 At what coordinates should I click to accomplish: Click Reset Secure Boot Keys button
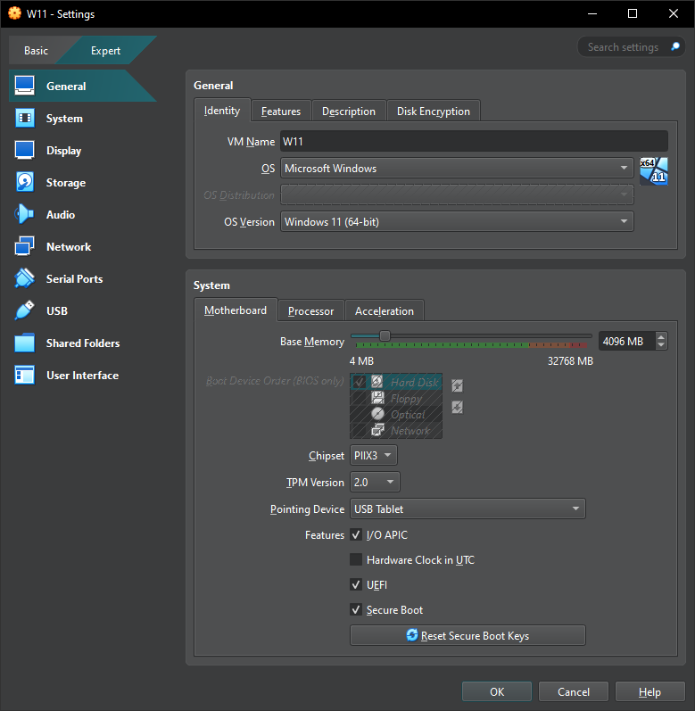point(467,636)
